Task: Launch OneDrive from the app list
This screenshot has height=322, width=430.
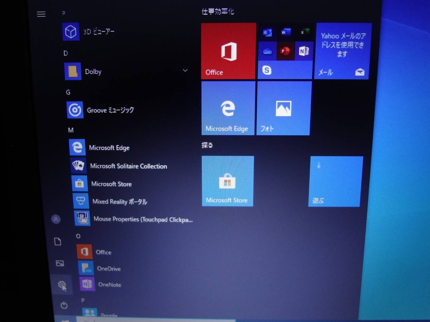Action: tap(109, 269)
